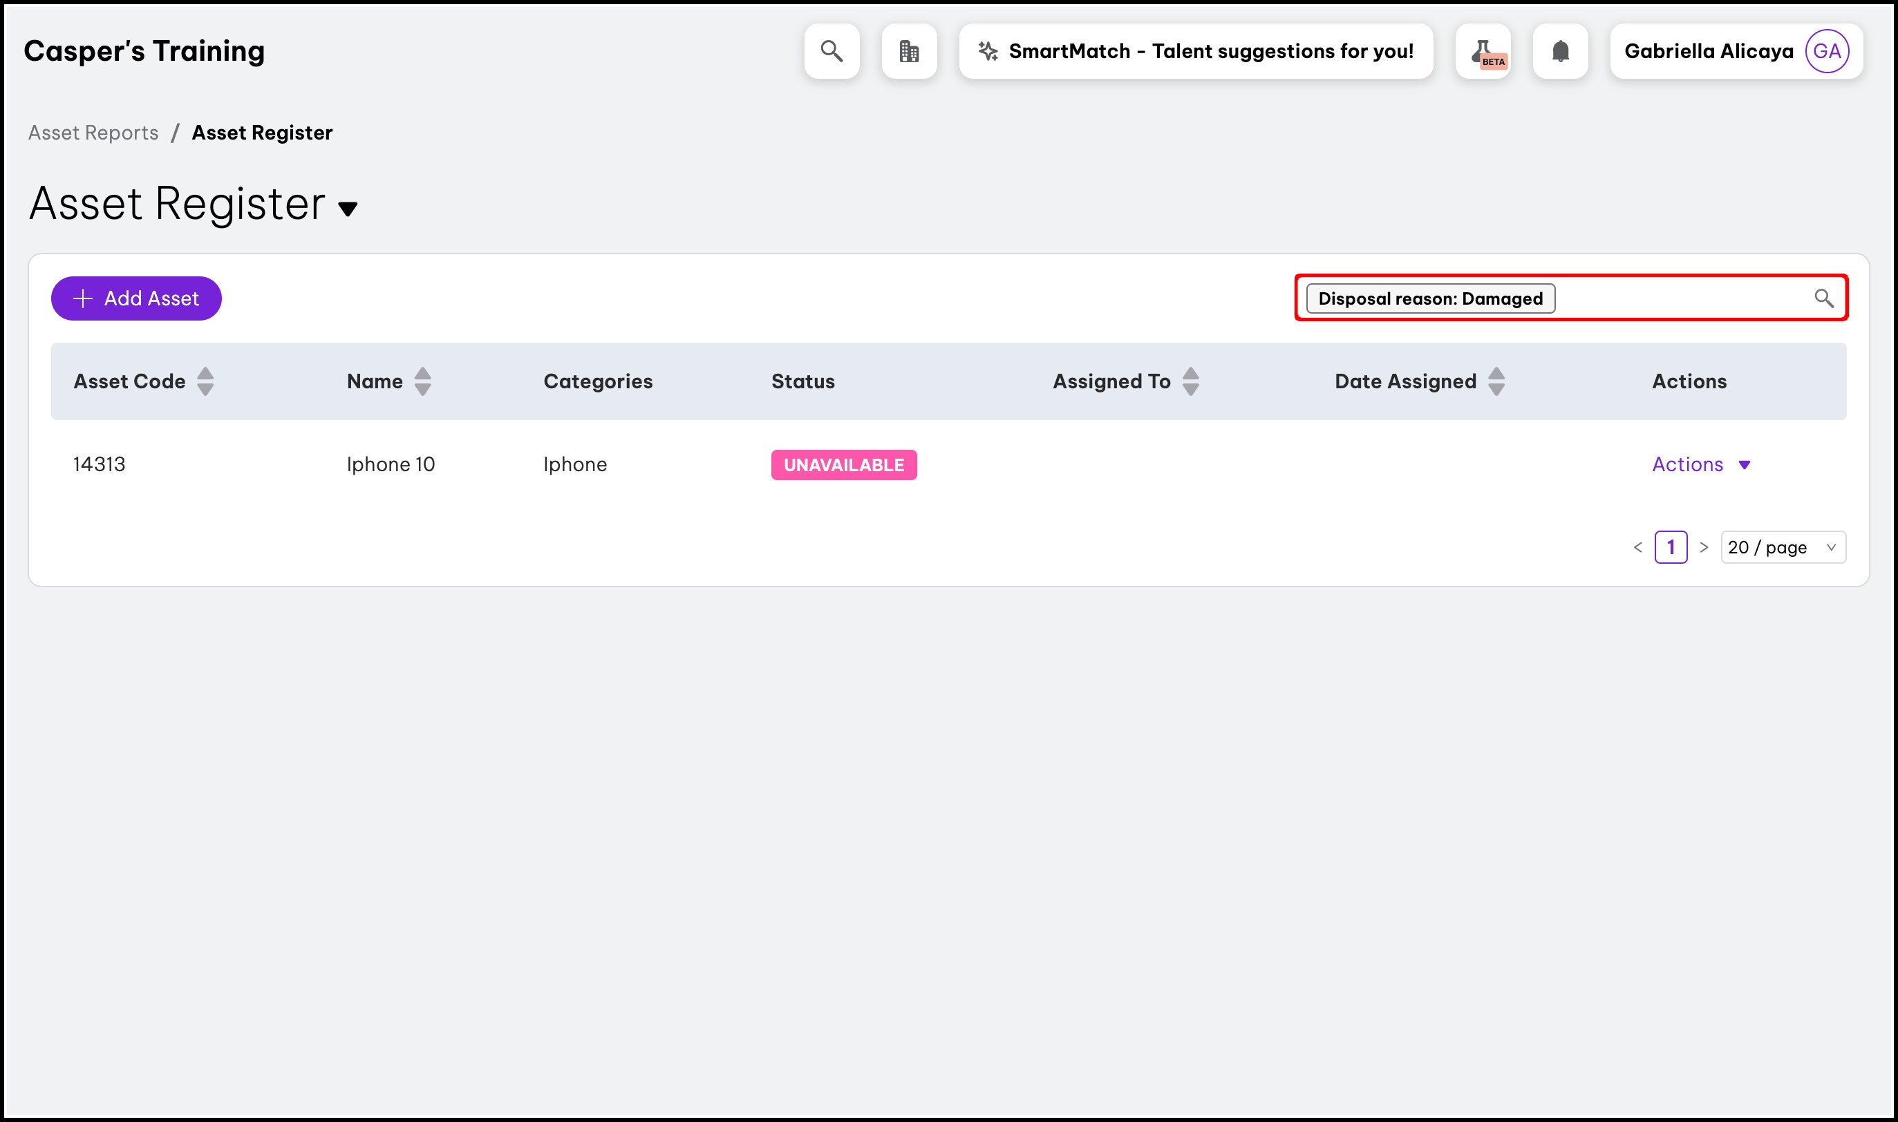The image size is (1898, 1122).
Task: Sort table by Name column arrows
Action: [x=423, y=382]
